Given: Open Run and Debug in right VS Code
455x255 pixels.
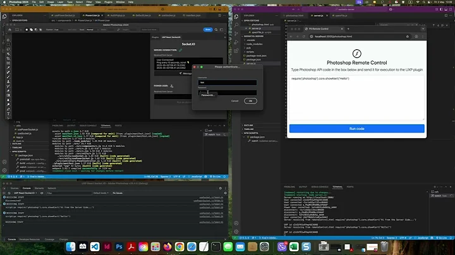Looking at the screenshot, I should pos(236,42).
